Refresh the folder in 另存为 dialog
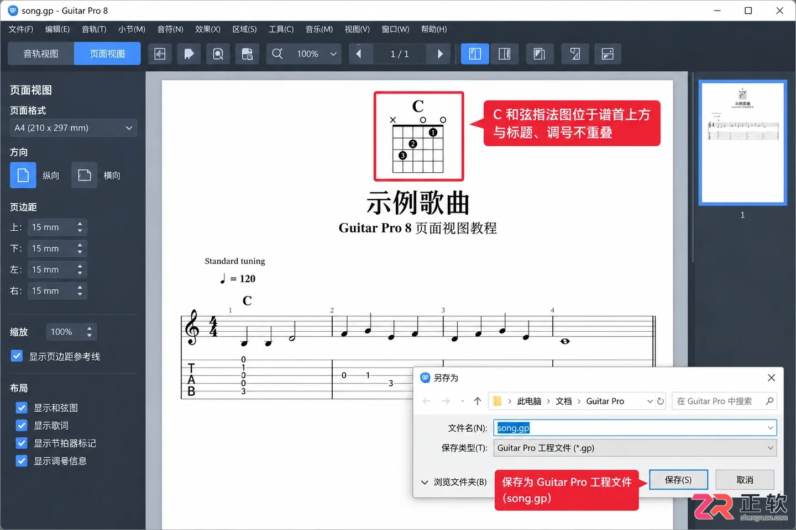The width and height of the screenshot is (796, 530). [x=661, y=401]
